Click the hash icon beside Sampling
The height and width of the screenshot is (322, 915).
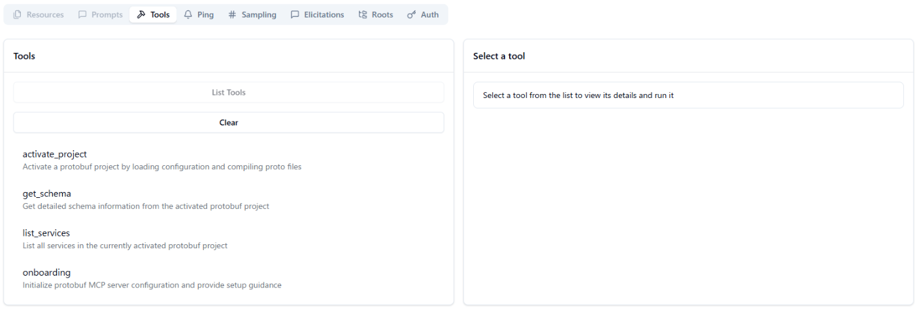(x=232, y=14)
